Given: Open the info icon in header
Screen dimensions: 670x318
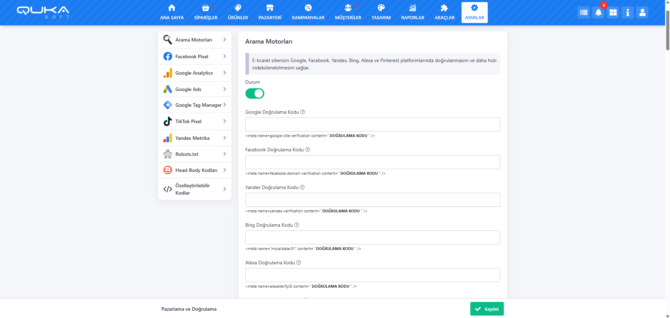Looking at the screenshot, I should coord(627,13).
